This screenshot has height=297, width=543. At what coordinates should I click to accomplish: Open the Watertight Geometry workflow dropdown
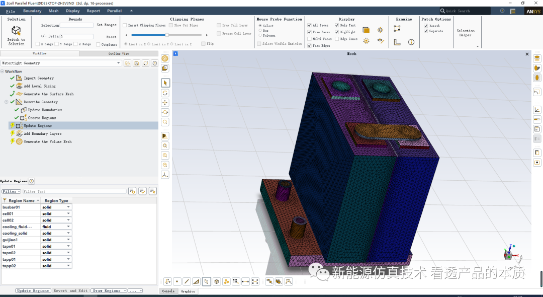pyautogui.click(x=119, y=63)
